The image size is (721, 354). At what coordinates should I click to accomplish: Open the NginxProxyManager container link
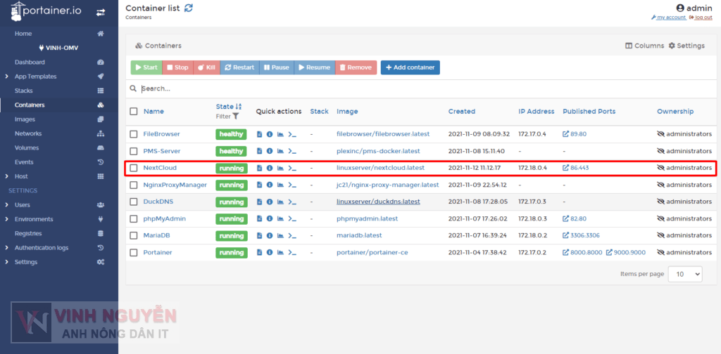[175, 185]
